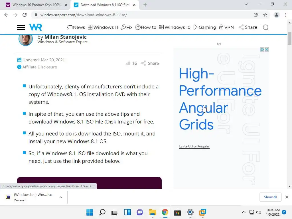Open the How to section
This screenshot has width=292, height=219.
pyautogui.click(x=146, y=27)
